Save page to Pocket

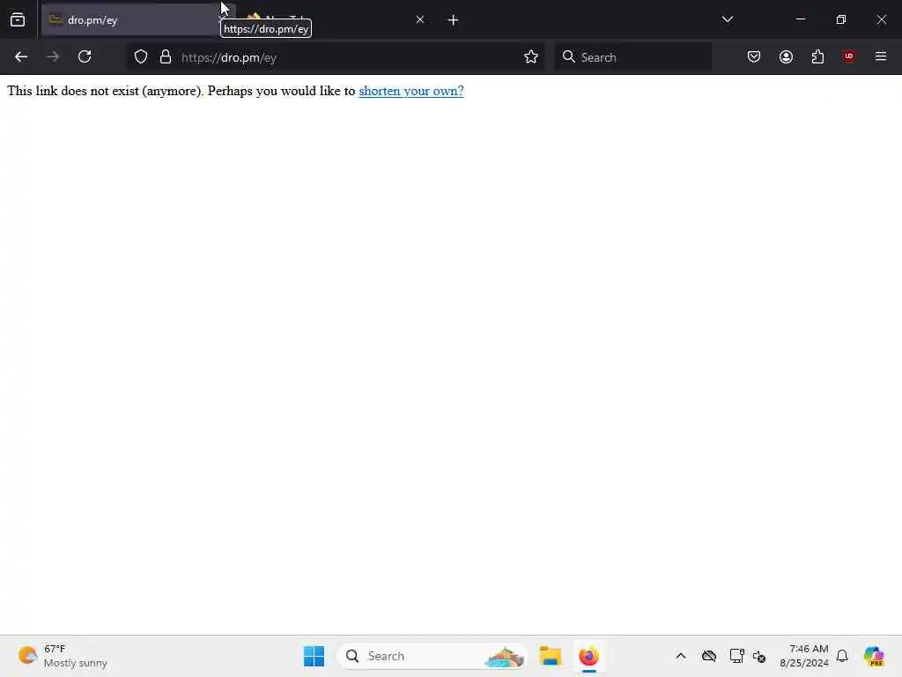(754, 57)
